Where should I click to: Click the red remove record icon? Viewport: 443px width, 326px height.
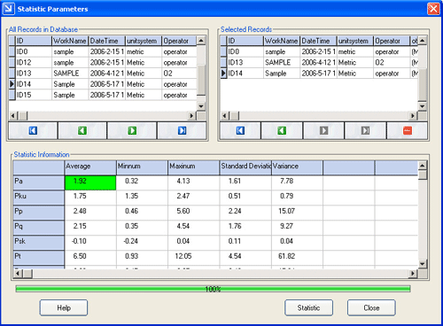tap(408, 130)
